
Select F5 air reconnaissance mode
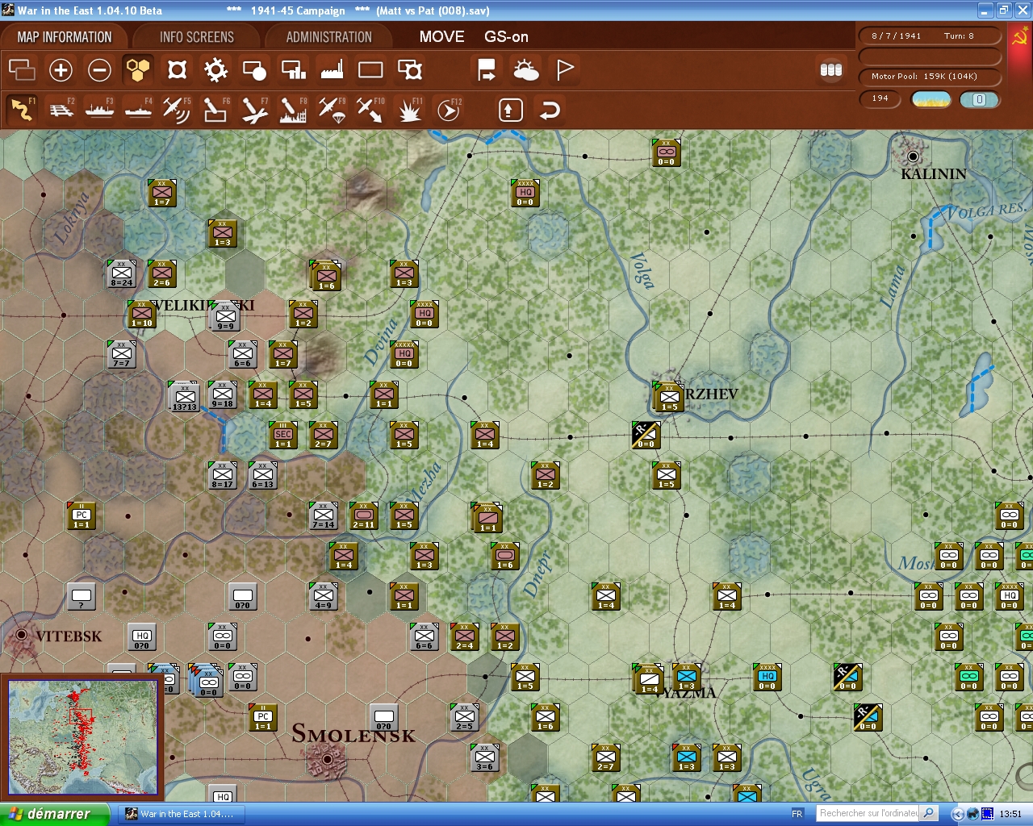click(177, 110)
